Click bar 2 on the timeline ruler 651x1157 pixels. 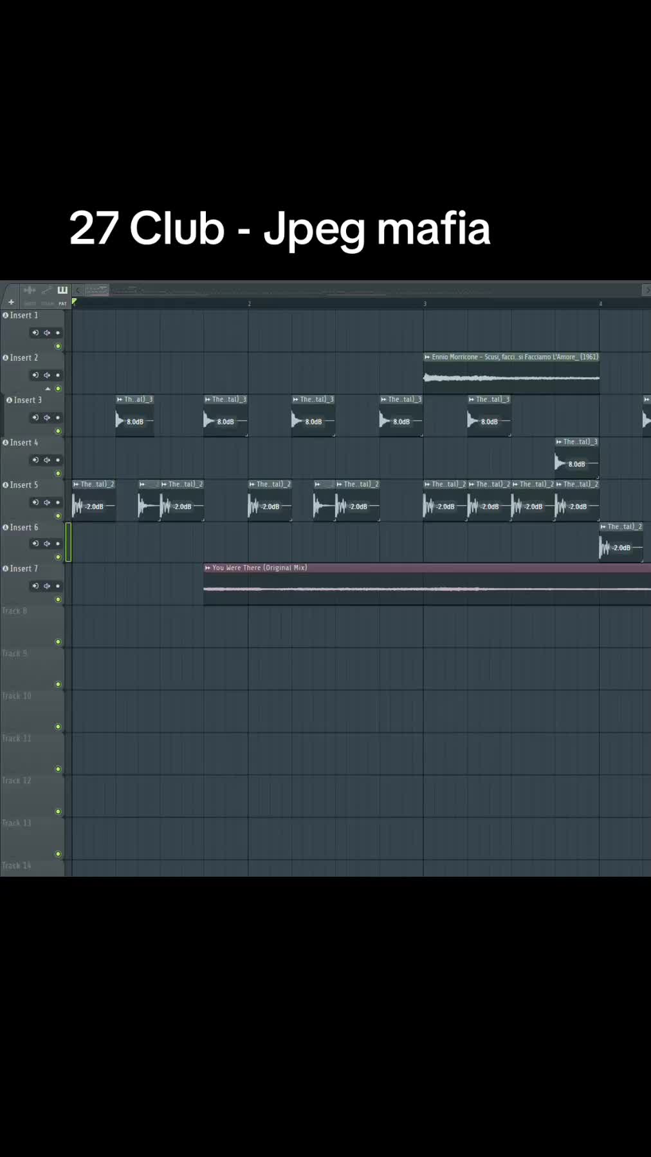pyautogui.click(x=249, y=303)
